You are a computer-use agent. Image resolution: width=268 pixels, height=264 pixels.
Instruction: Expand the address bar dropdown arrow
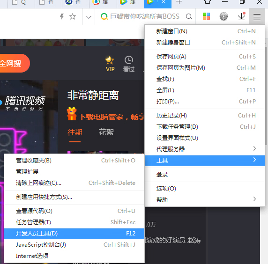89,17
